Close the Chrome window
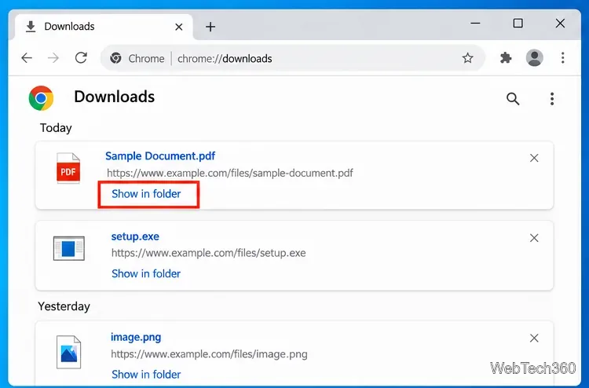Image resolution: width=589 pixels, height=388 pixels. tap(560, 24)
